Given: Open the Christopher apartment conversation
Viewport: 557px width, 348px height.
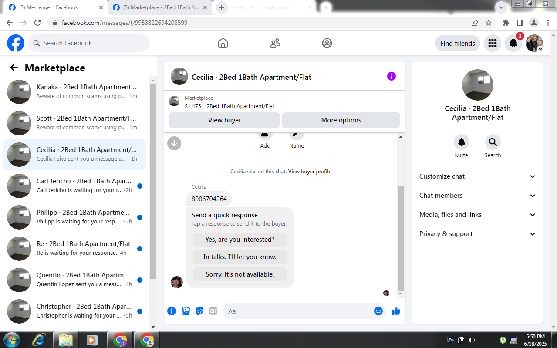Looking at the screenshot, I should point(74,311).
